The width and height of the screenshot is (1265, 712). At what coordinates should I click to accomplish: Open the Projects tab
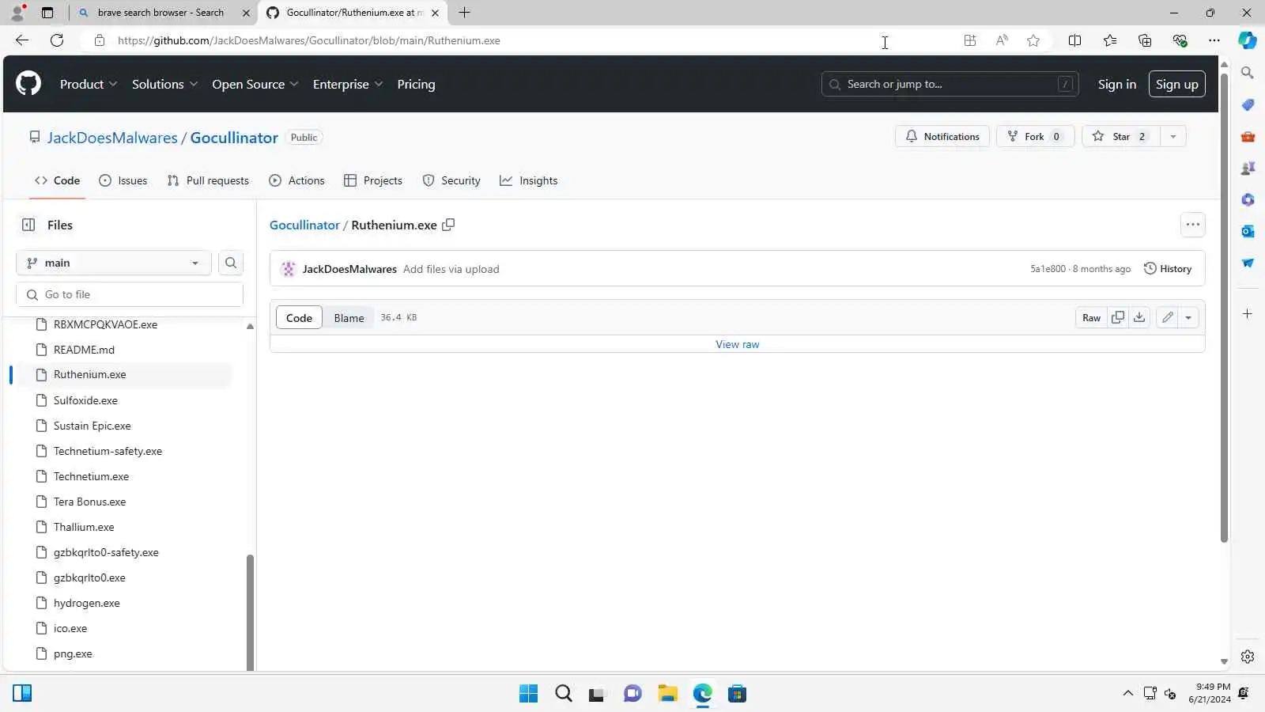tap(373, 180)
